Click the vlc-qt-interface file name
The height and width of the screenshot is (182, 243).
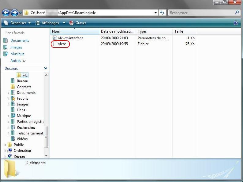tap(71, 38)
